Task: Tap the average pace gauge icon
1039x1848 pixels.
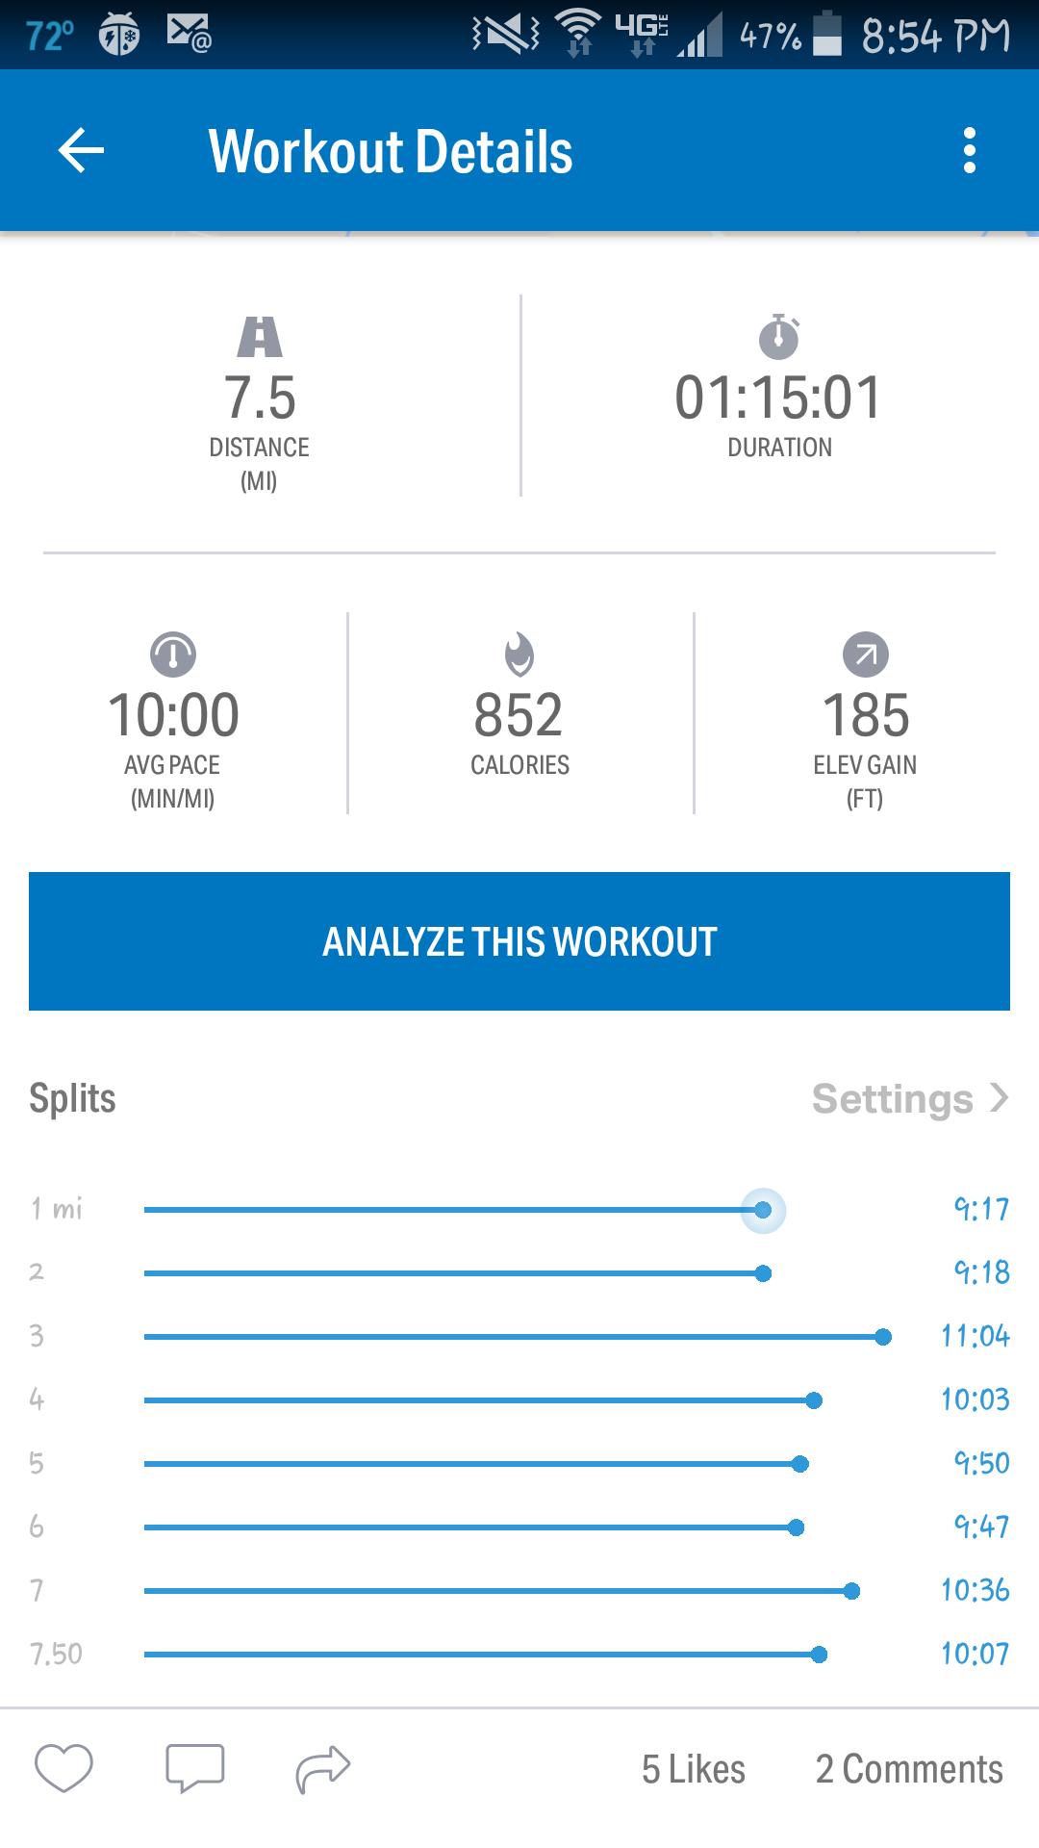Action: [x=173, y=655]
